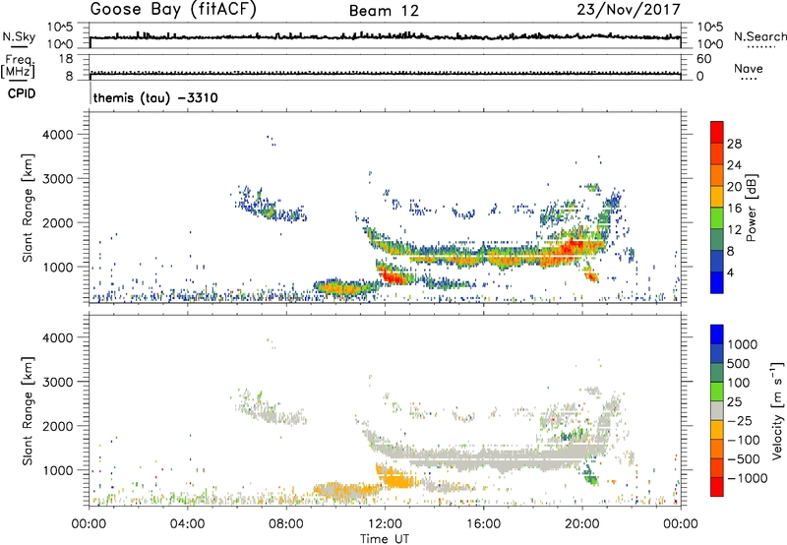Pick the gray segment of velocity colorbar
The image size is (787, 545).
click(717, 410)
